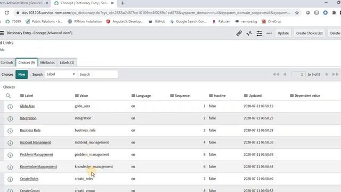The height and width of the screenshot is (192, 341).
Task: Close the Concept Dictionary Entry browser tab
Action: pos(112,3)
